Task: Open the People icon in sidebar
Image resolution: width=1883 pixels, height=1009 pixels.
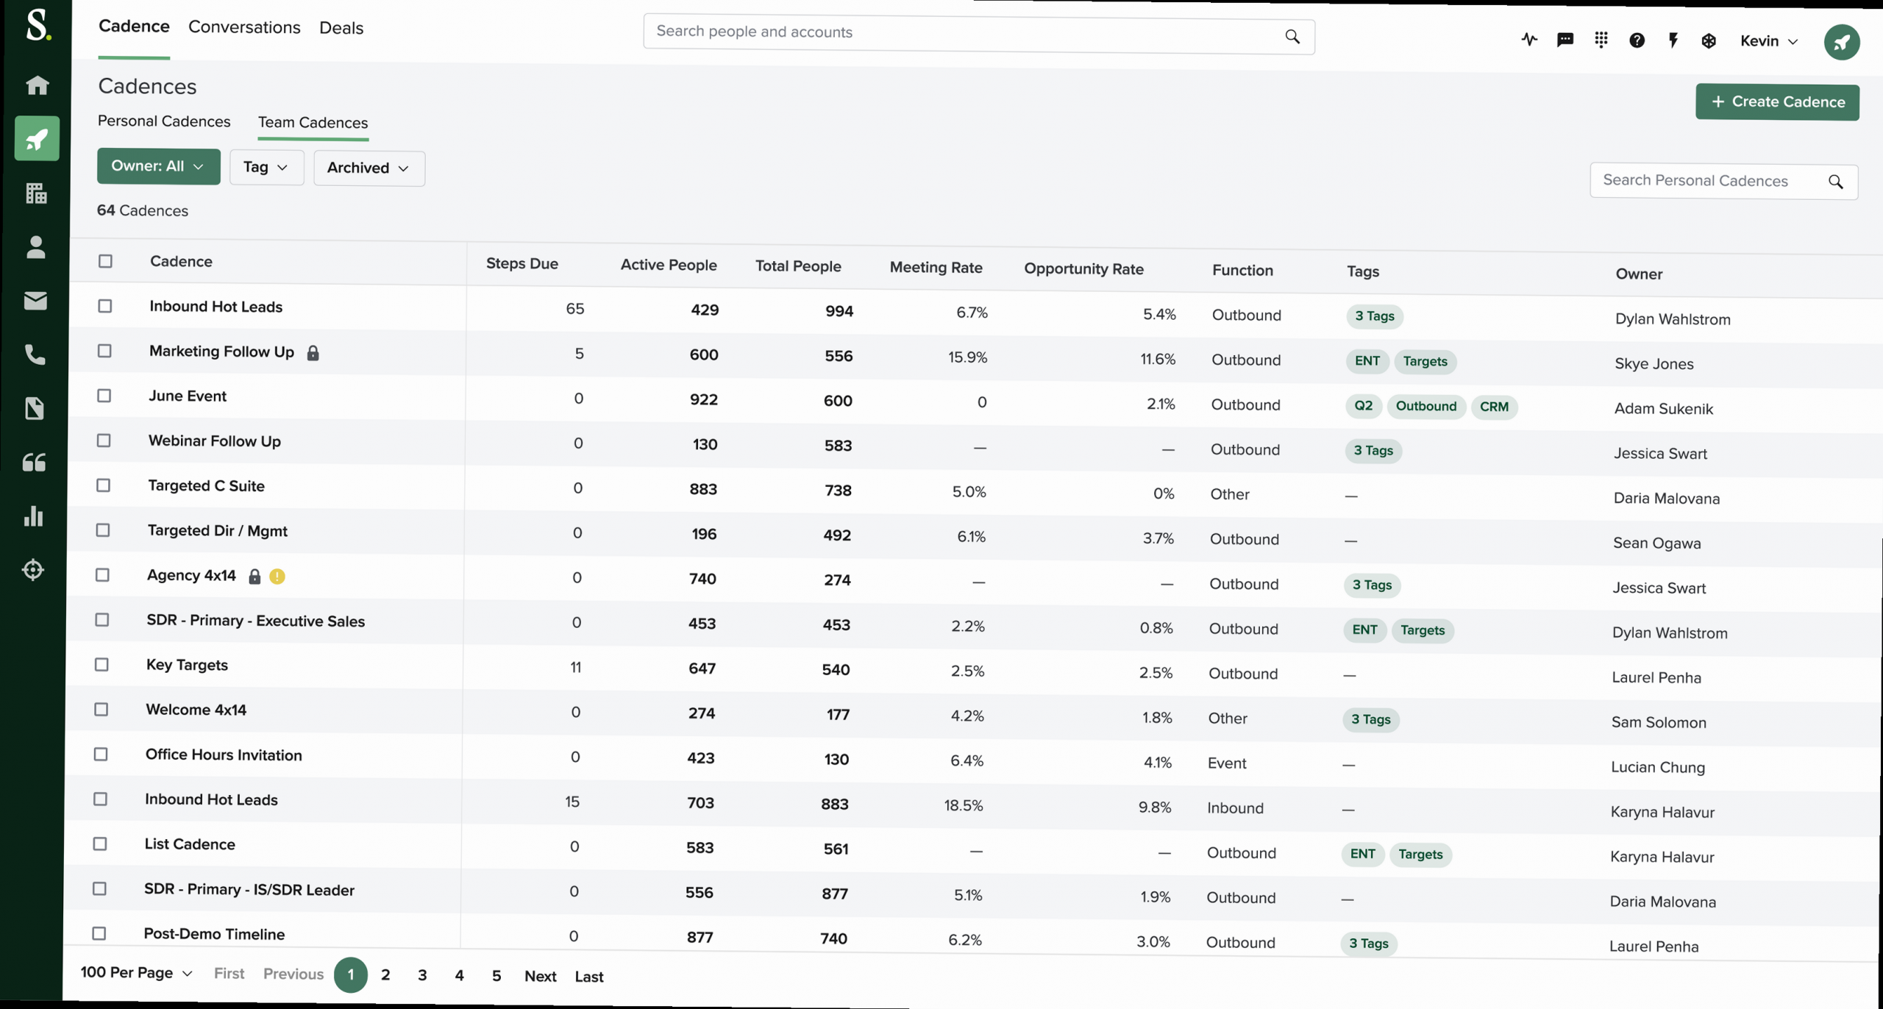Action: click(35, 247)
